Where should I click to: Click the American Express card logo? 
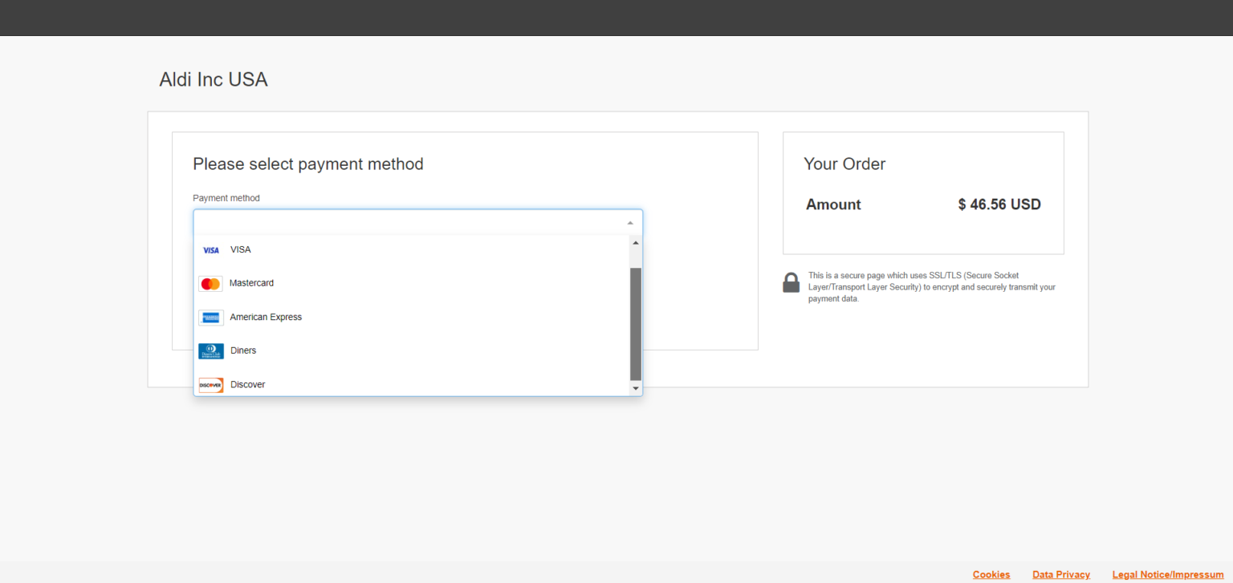pos(211,318)
